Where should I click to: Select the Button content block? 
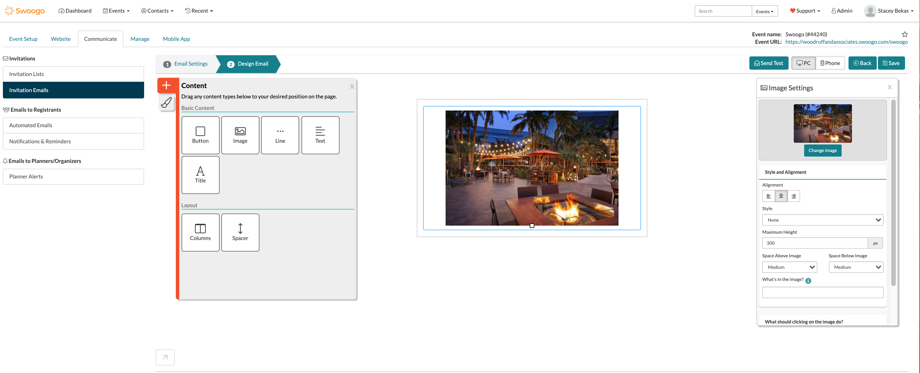click(x=200, y=135)
